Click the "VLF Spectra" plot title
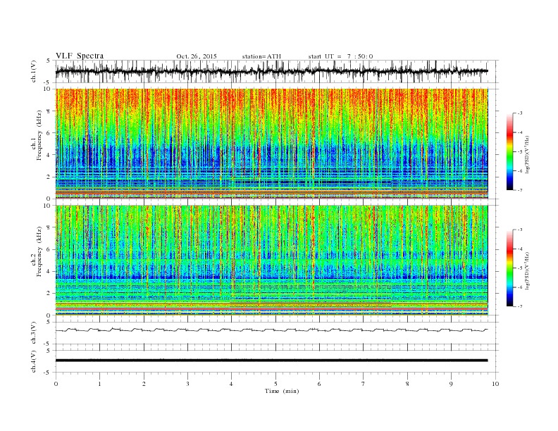The height and width of the screenshot is (431, 558). pos(80,56)
